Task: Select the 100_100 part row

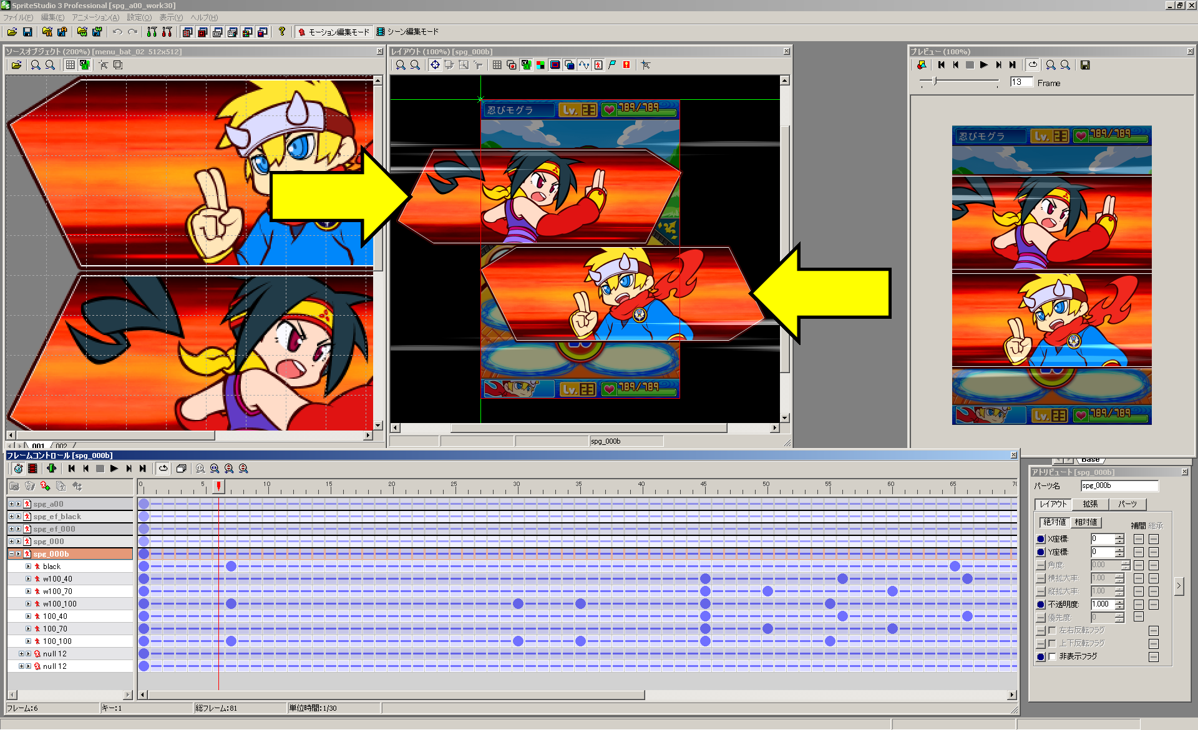Action: click(x=71, y=641)
